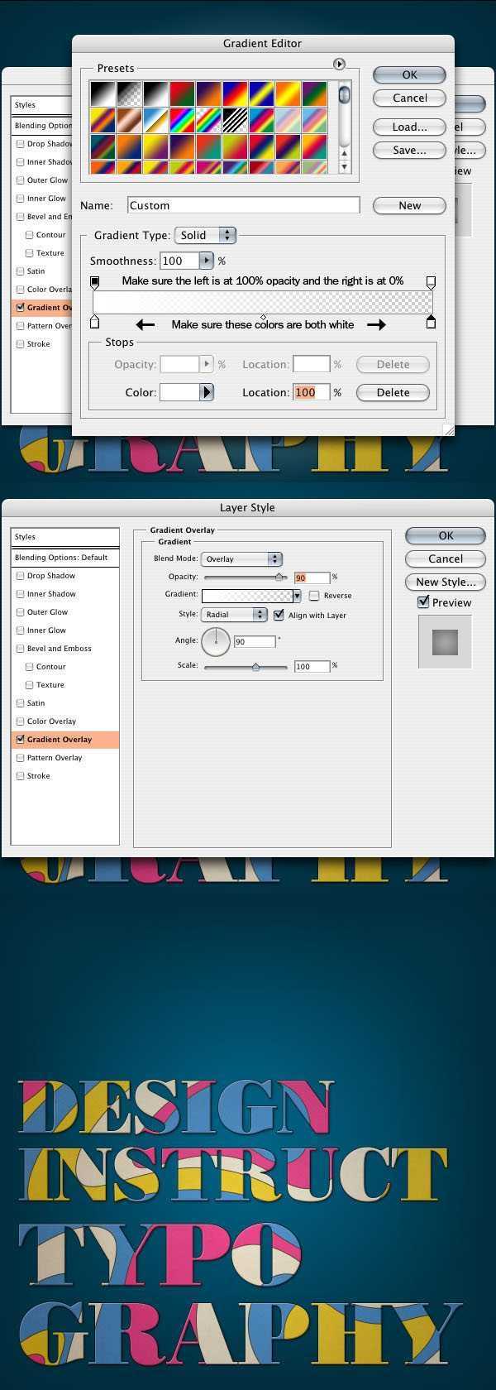496x1390 pixels.
Task: Expand the Style dropdown set to Radial
Action: tap(235, 615)
